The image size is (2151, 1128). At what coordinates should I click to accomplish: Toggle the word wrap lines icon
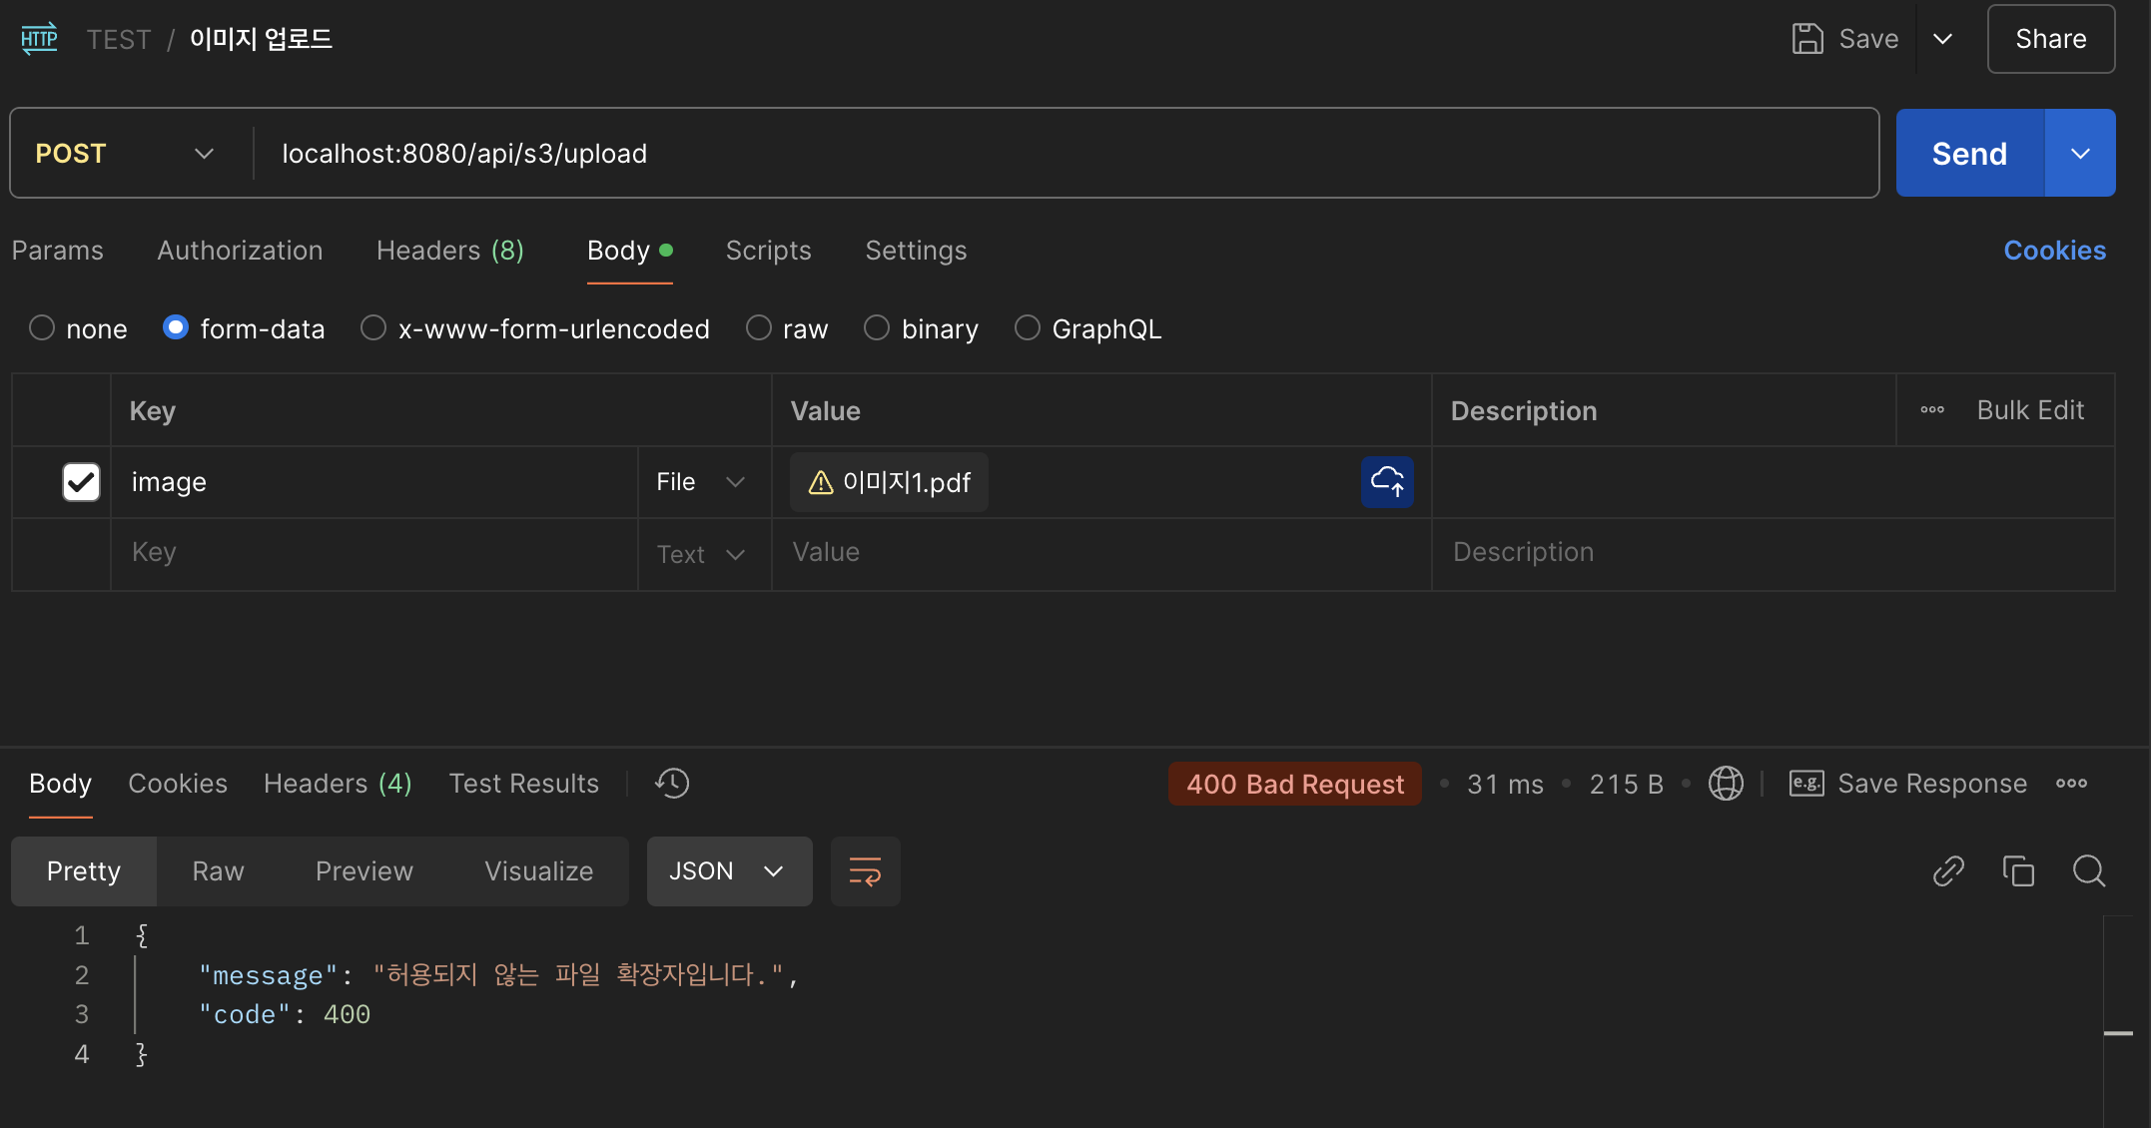(865, 871)
